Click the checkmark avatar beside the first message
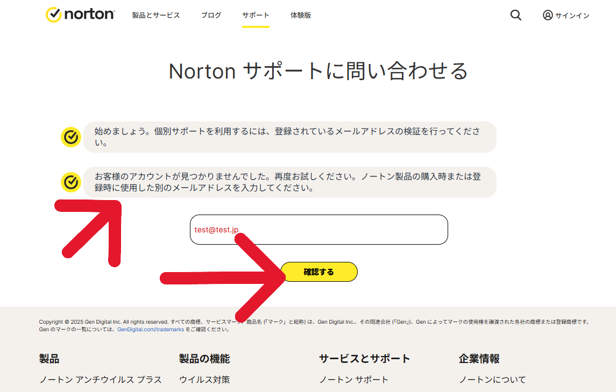Viewport: 616px width, 392px height. coord(71,137)
